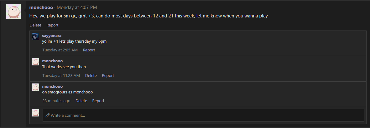Delete the "That works see you then" comment
This screenshot has width=370, height=128.
tap(91, 75)
